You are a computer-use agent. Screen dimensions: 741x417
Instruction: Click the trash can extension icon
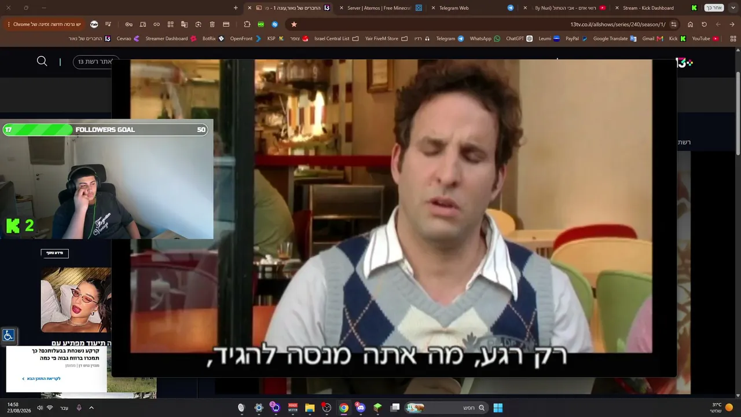click(212, 24)
